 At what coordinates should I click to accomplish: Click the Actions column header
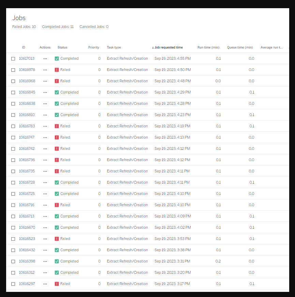tap(45, 47)
